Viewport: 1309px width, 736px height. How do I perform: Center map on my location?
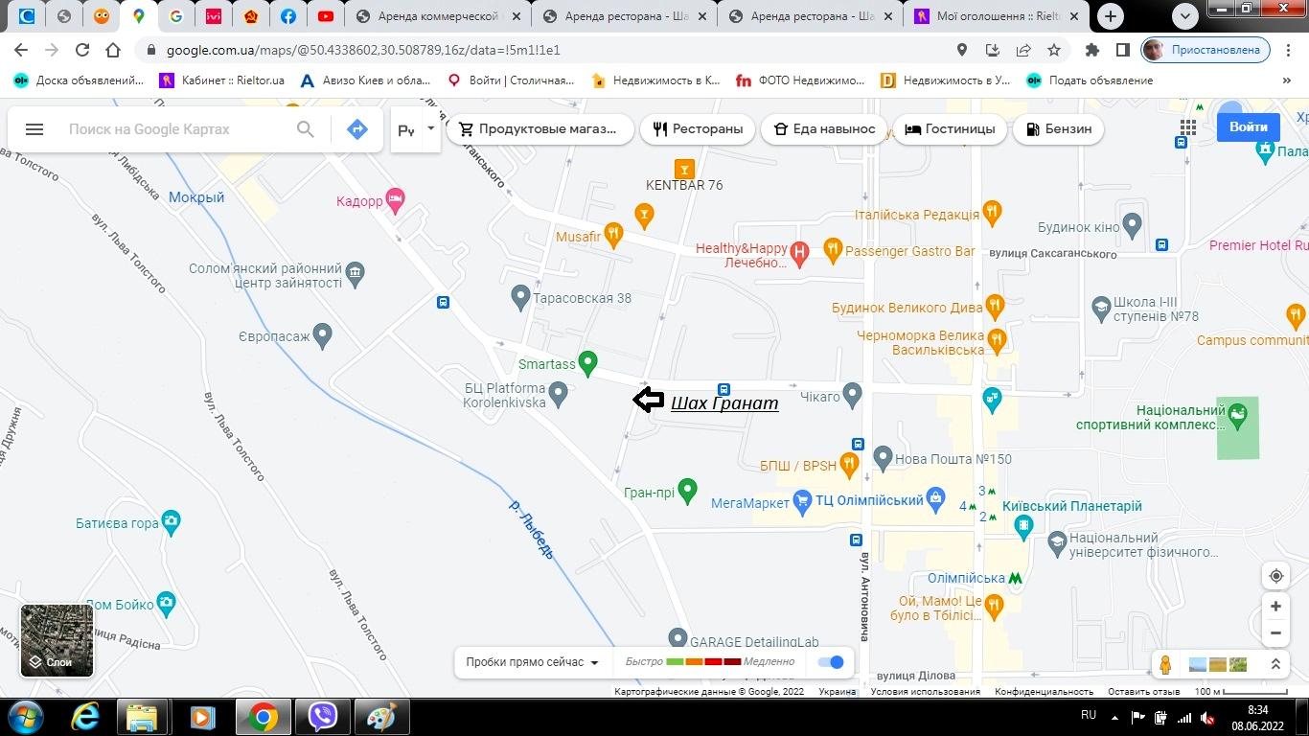[1275, 576]
